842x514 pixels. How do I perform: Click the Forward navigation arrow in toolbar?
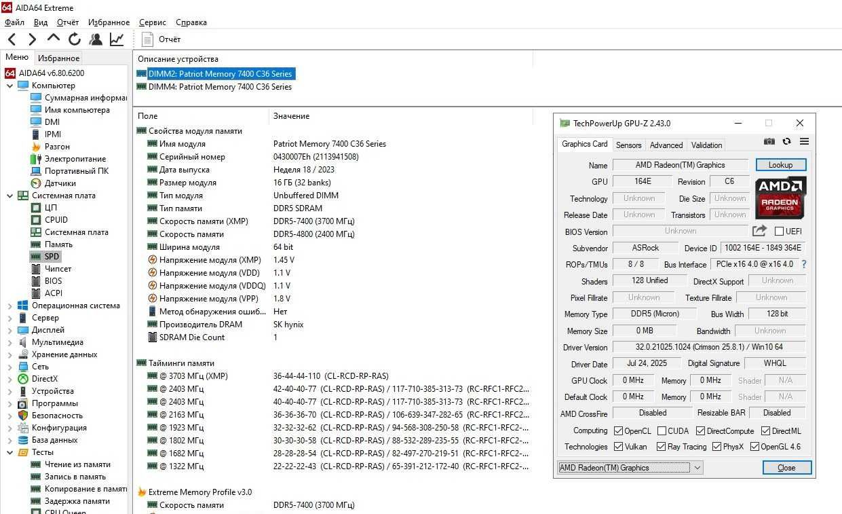(x=32, y=39)
